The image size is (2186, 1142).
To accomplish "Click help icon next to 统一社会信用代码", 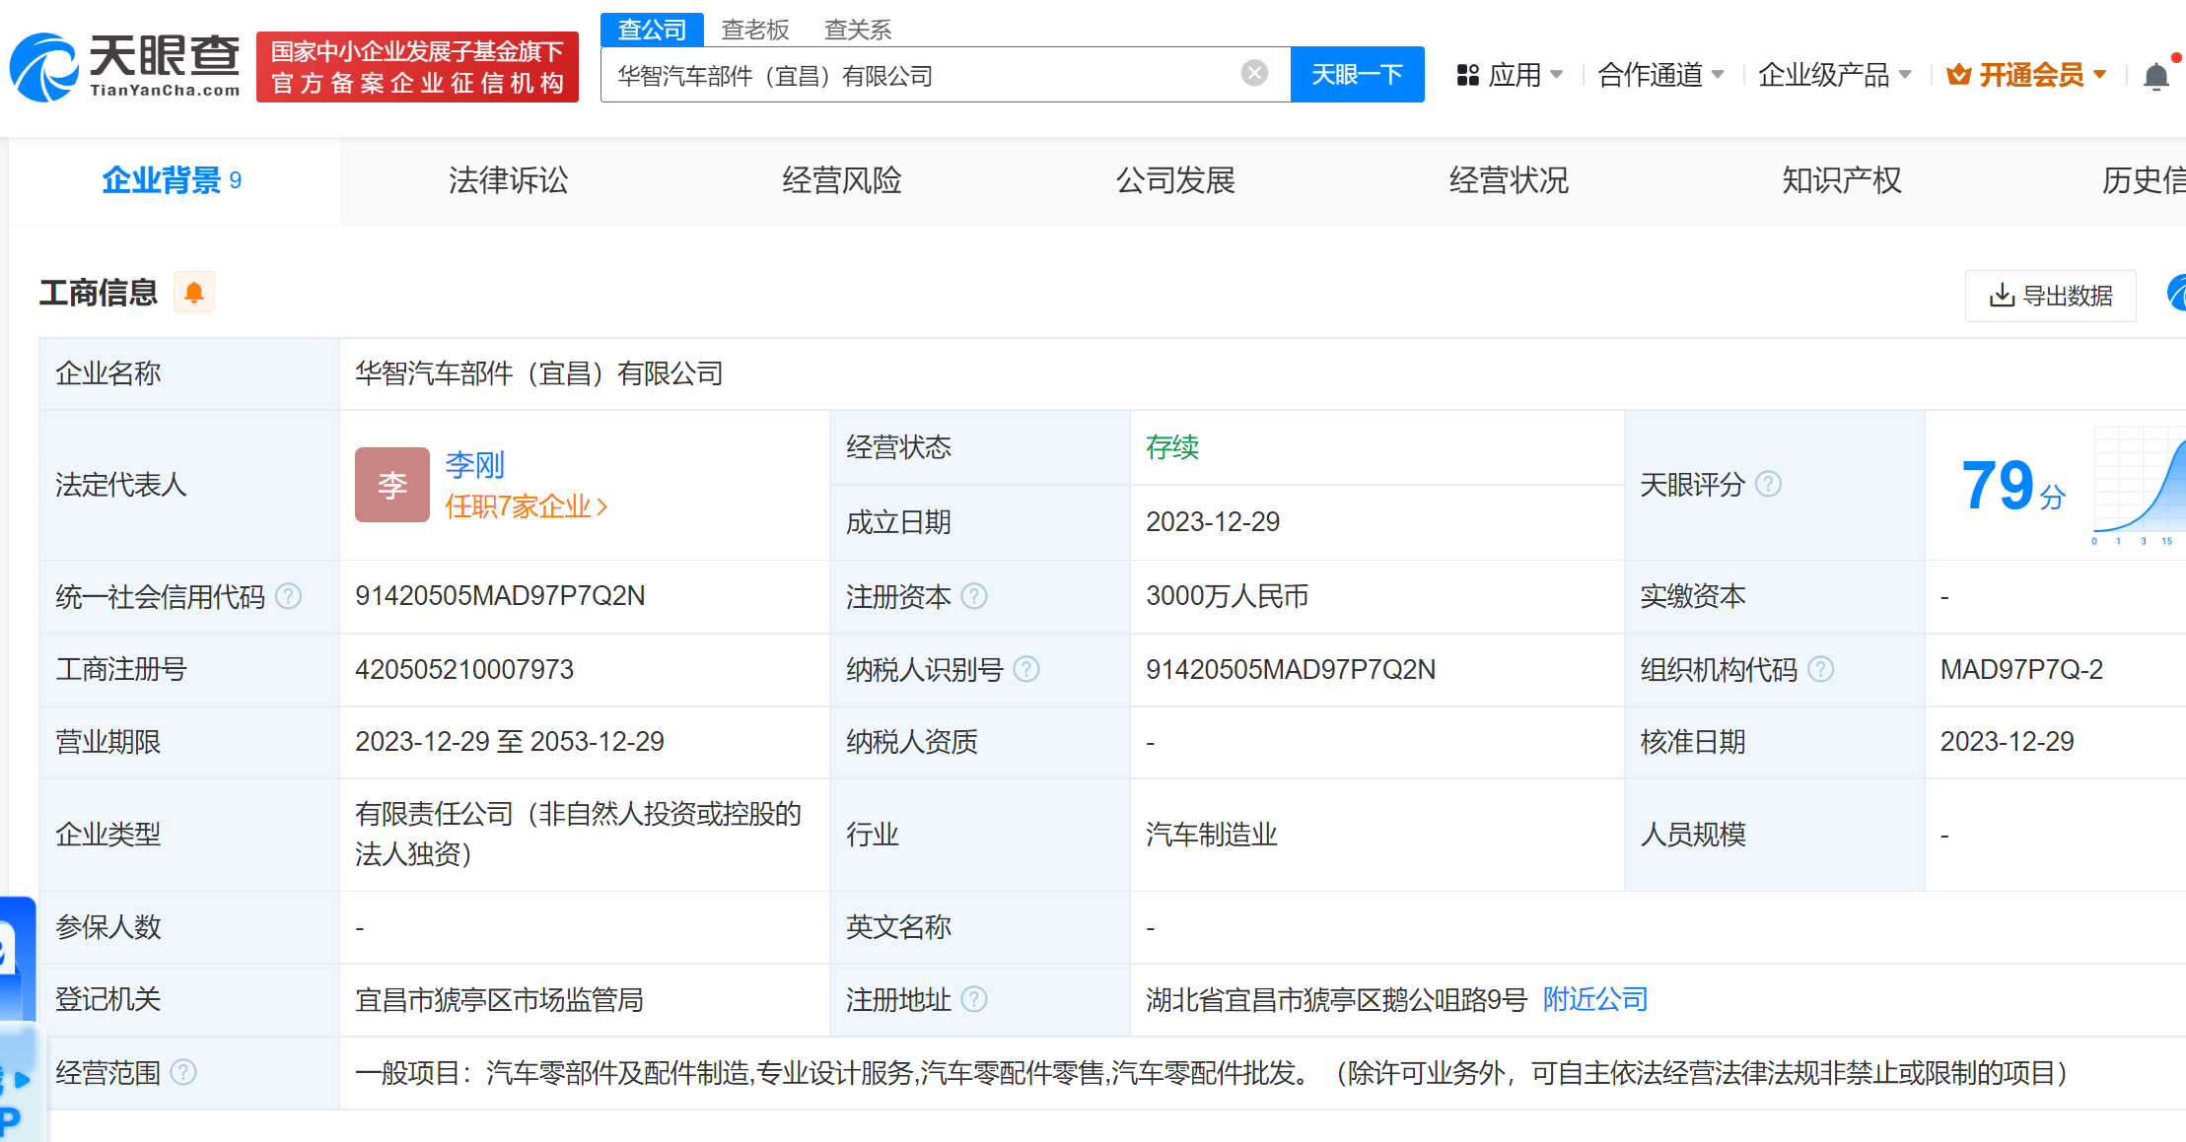I will coord(289,596).
